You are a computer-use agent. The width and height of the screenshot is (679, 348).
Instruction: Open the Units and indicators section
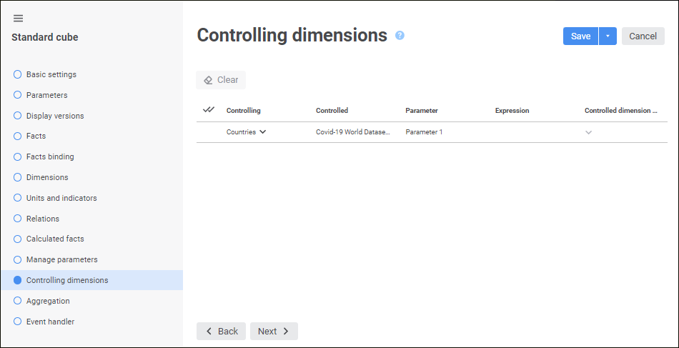pyautogui.click(x=61, y=198)
